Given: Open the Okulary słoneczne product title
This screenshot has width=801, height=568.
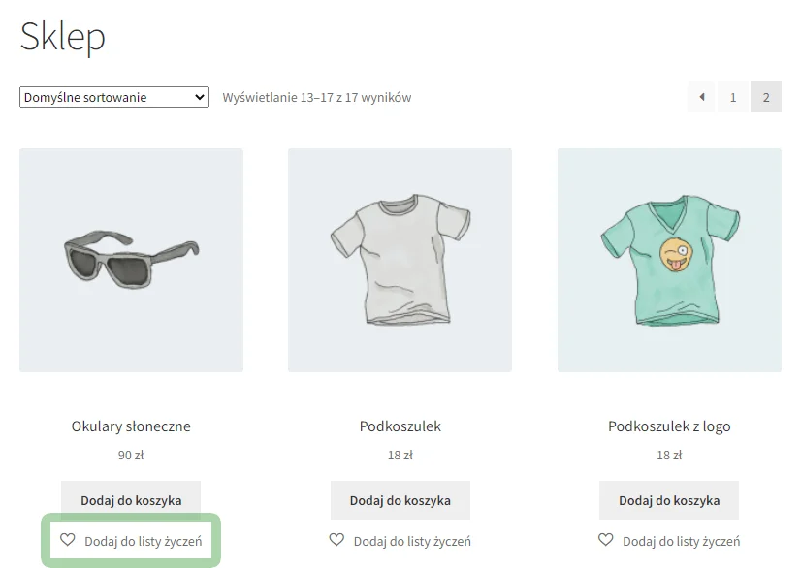Looking at the screenshot, I should (x=131, y=426).
